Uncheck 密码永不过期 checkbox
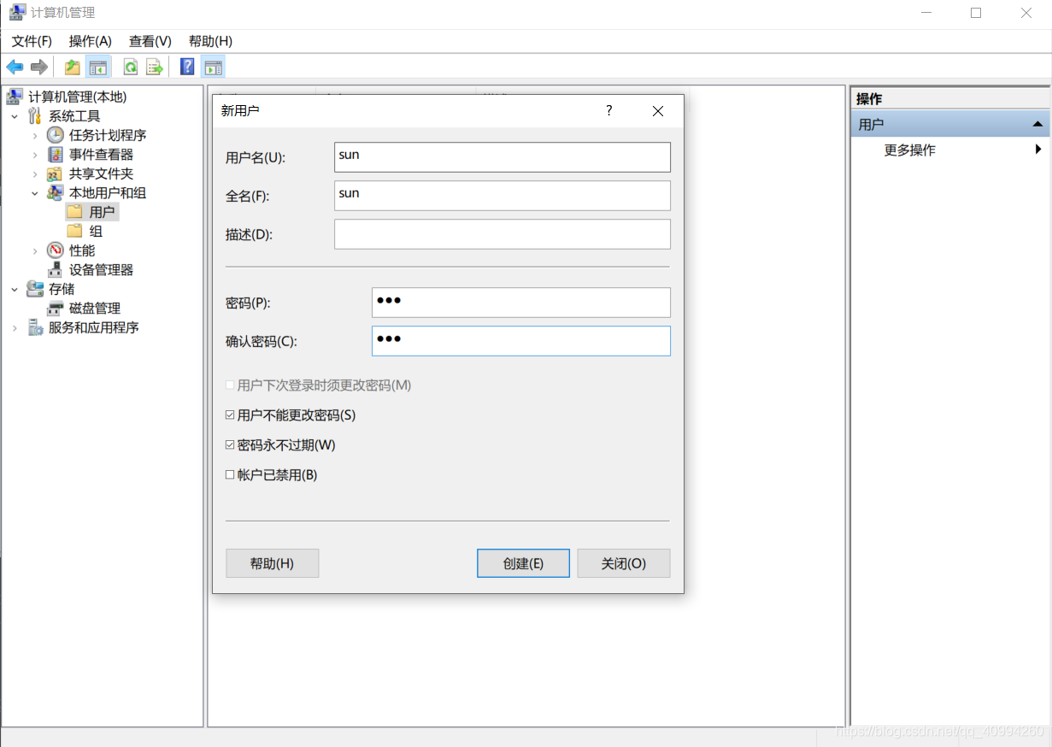1052x747 pixels. point(230,445)
